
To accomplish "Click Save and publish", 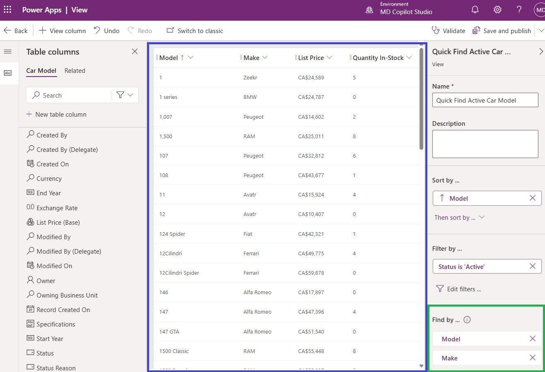I will 502,31.
